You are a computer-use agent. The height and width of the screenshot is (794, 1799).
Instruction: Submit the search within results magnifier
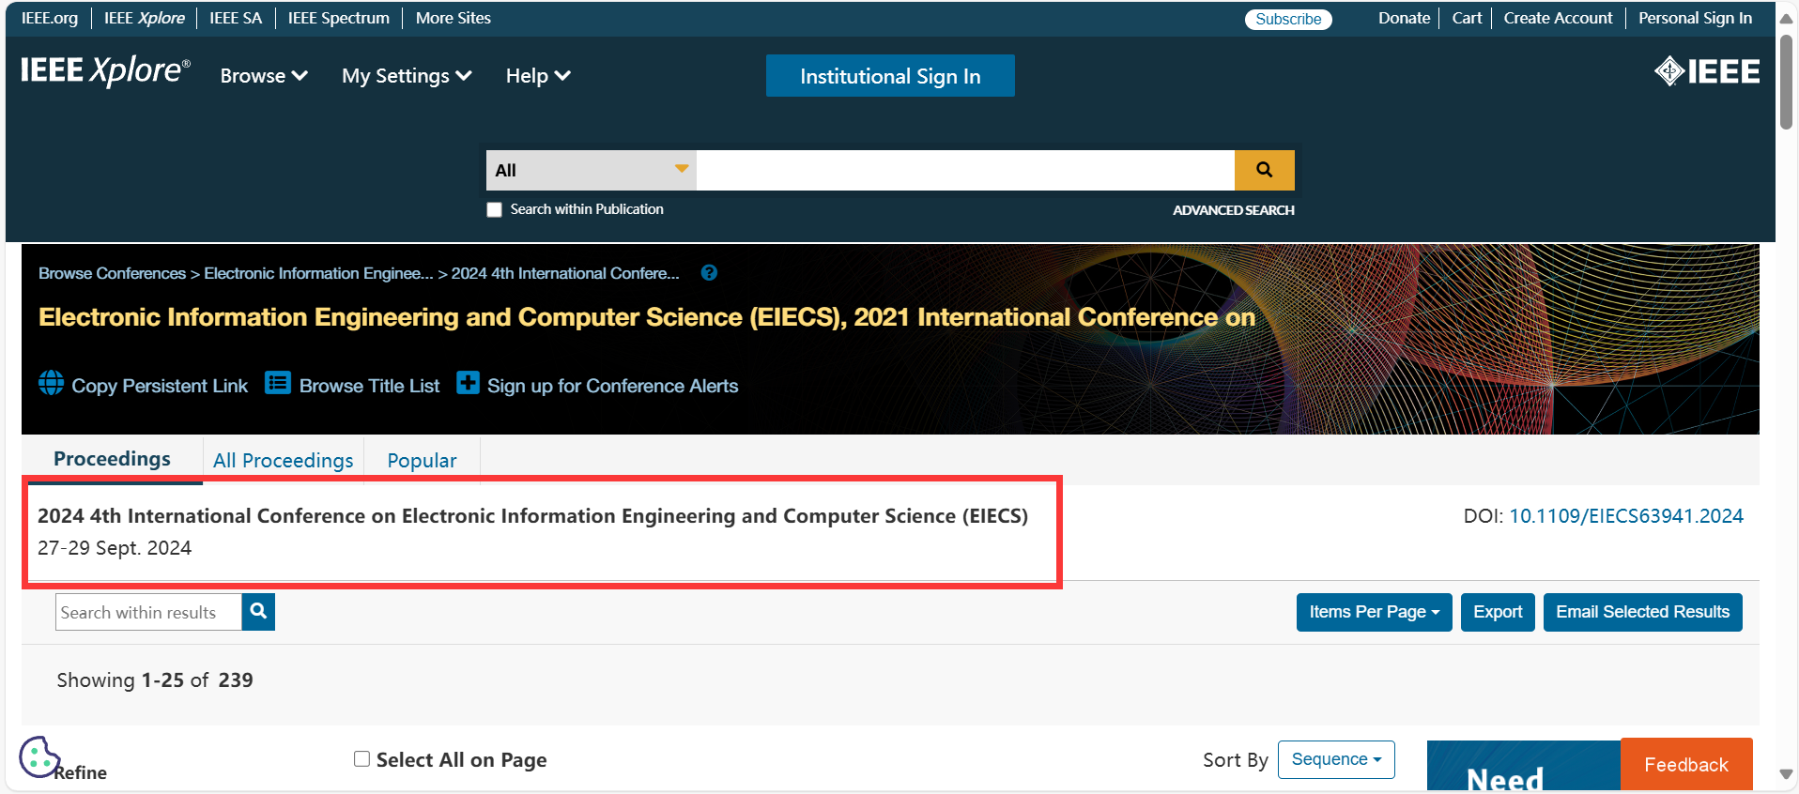click(x=258, y=612)
